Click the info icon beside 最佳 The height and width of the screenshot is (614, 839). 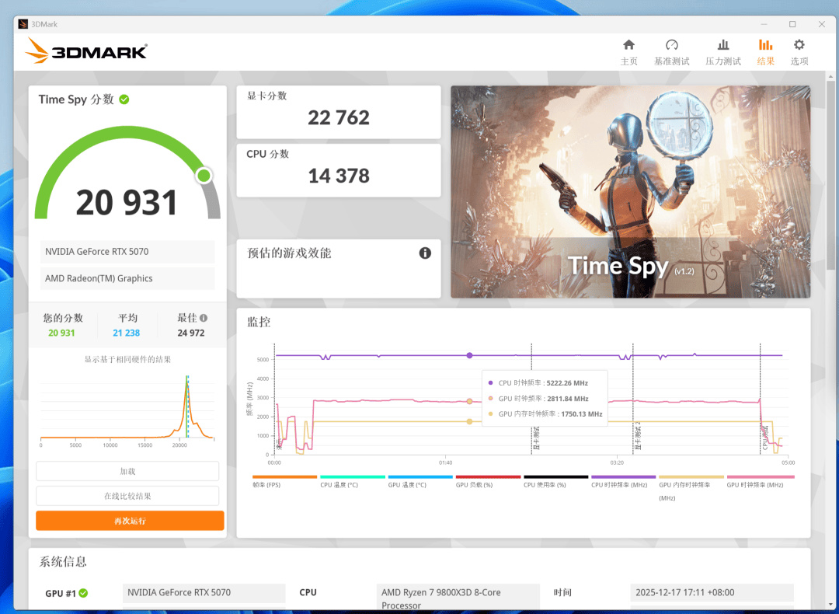204,318
